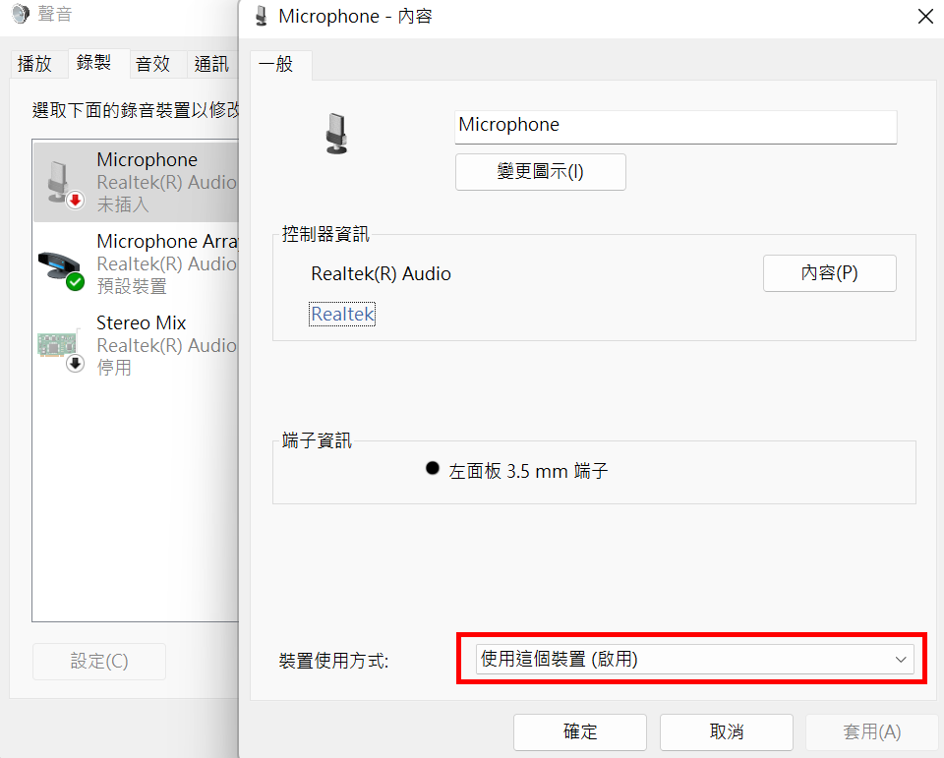Select the text "未插入" under Microphone

click(x=122, y=204)
